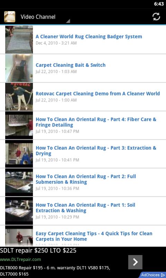Open Oriental Rug Part 3 Extraction & Drying
166x278 pixels.
point(83,154)
